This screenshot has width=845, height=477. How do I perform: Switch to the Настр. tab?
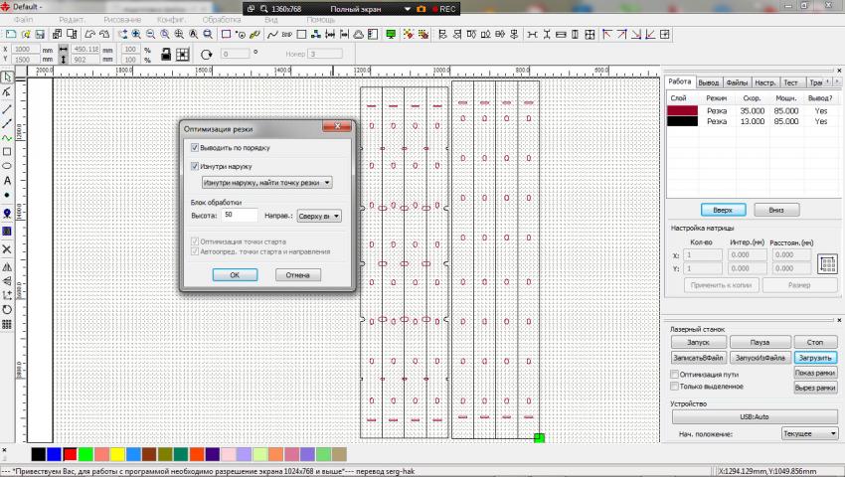coord(764,82)
